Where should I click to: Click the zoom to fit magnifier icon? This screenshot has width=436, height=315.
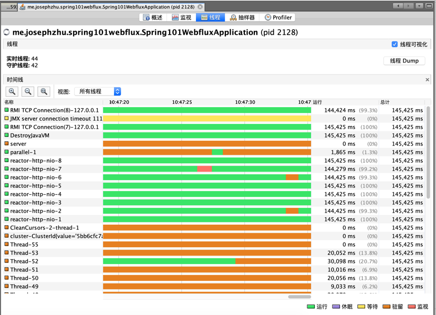[x=44, y=91]
